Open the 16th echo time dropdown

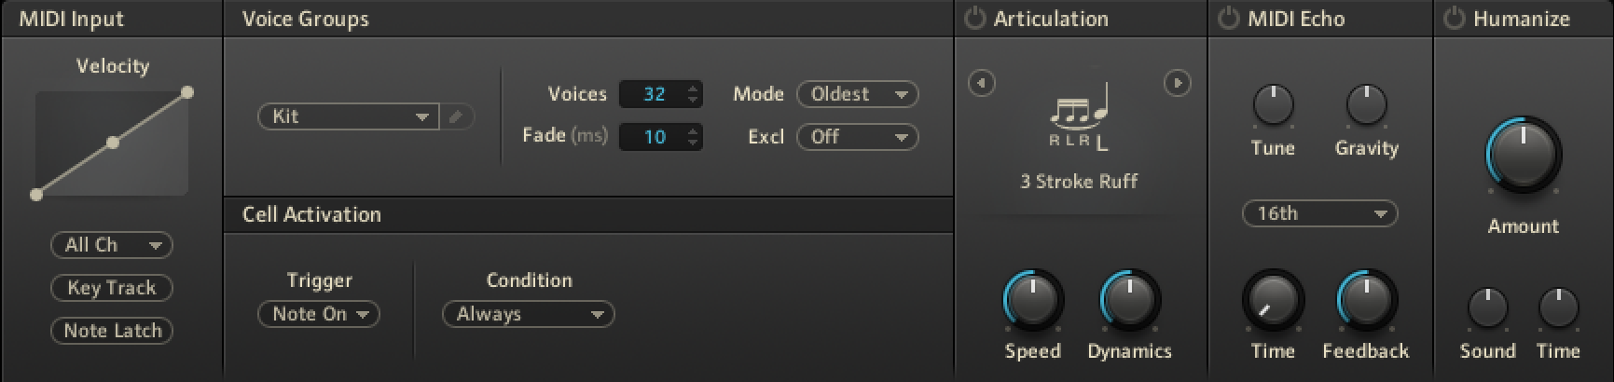1319,213
